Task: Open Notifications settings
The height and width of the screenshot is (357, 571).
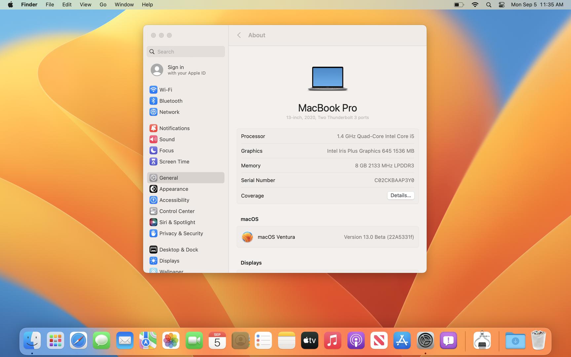Action: tap(185, 128)
